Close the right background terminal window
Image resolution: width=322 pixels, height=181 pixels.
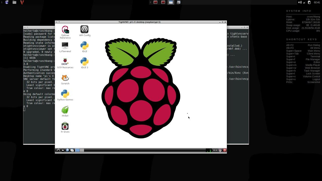247,27
